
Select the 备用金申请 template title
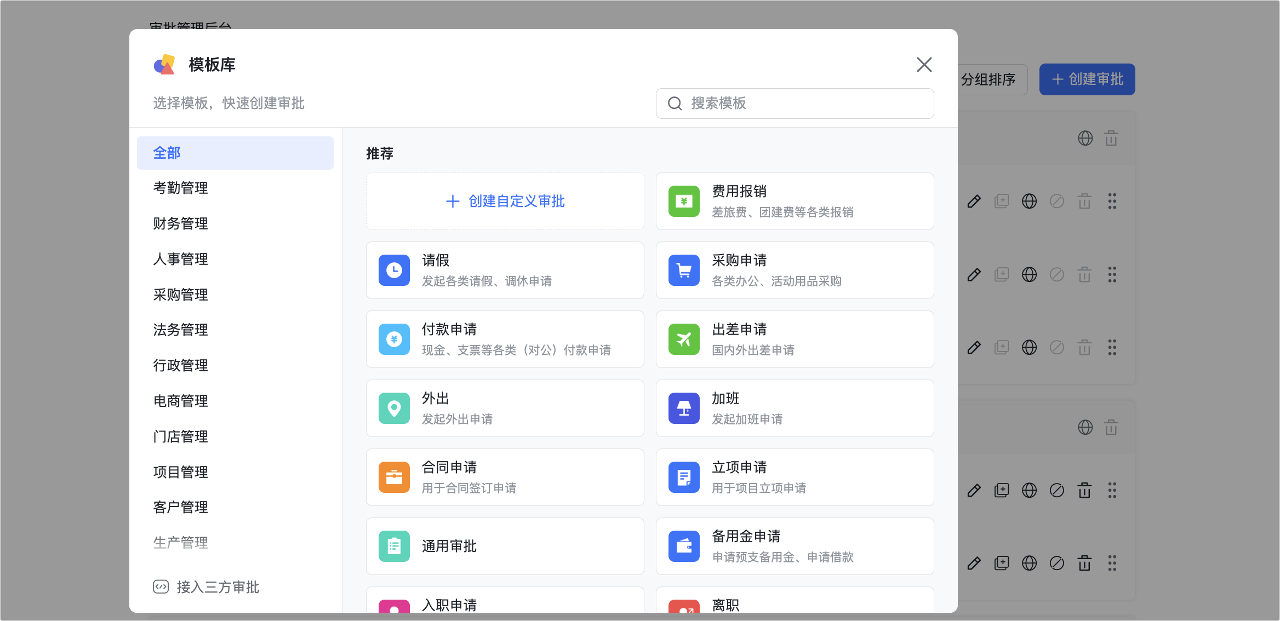pyautogui.click(x=746, y=537)
